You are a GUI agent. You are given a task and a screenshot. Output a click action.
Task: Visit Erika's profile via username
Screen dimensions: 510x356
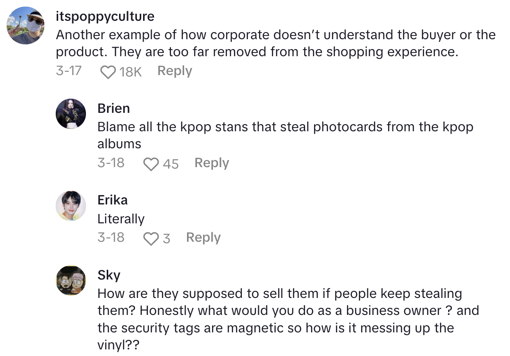[112, 200]
